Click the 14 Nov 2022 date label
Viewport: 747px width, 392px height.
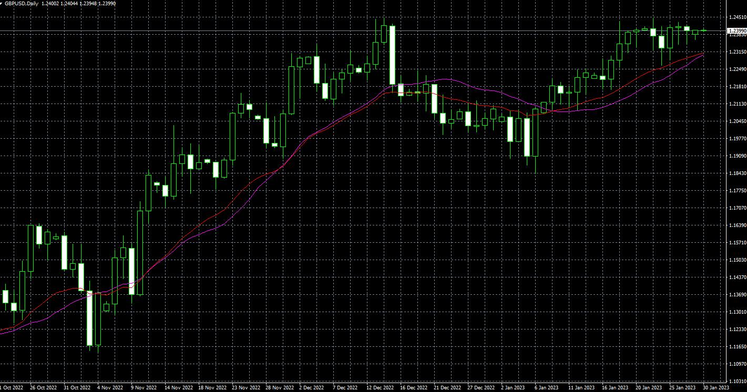[178, 388]
